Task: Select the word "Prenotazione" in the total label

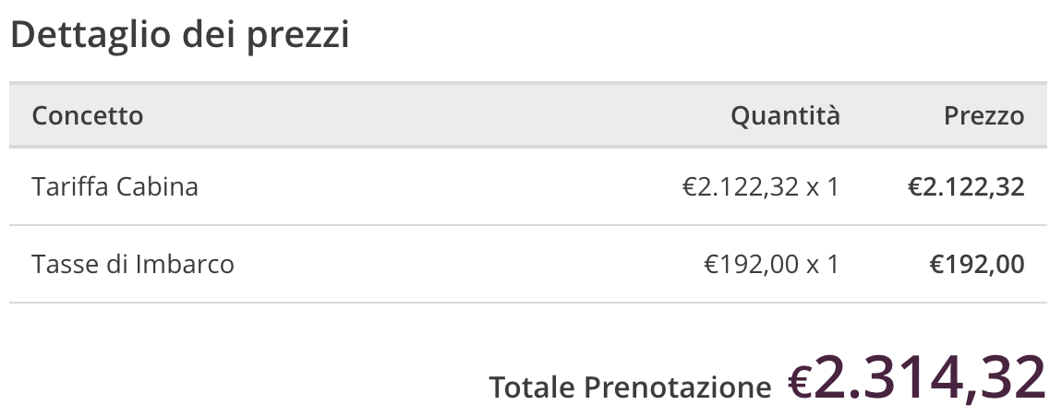Action: (x=677, y=387)
